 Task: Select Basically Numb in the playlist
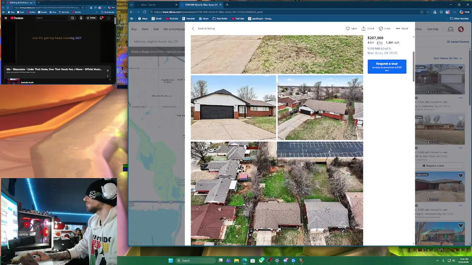(27, 82)
